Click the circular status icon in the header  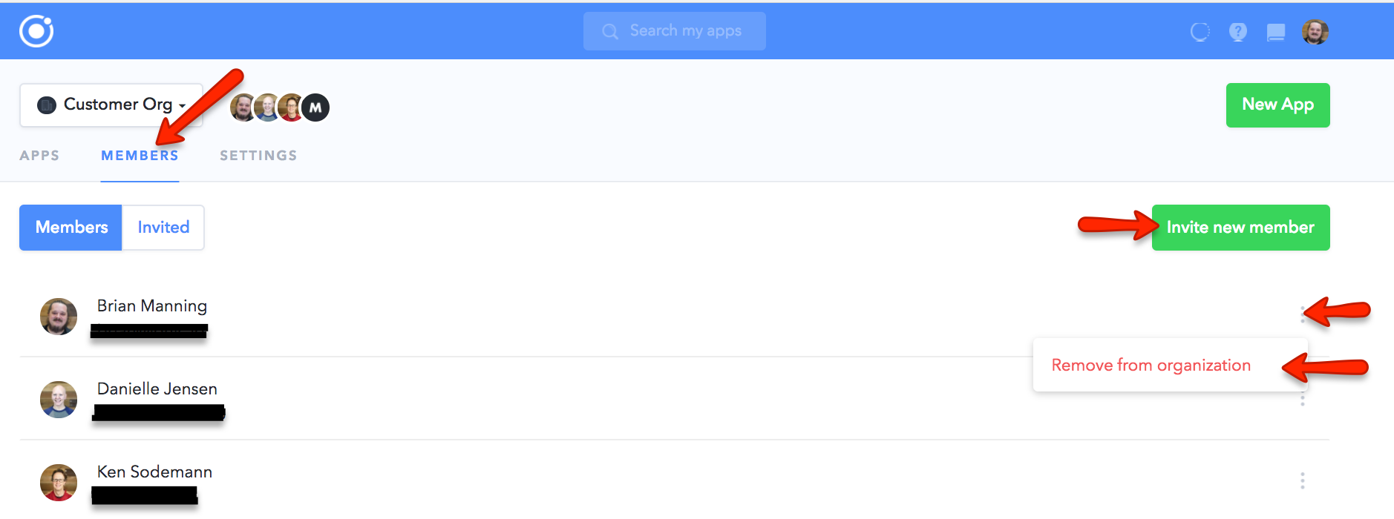coord(1200,32)
